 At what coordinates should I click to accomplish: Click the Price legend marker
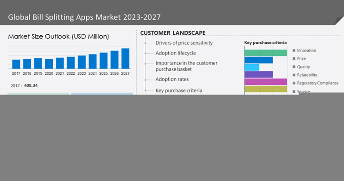click(x=294, y=59)
